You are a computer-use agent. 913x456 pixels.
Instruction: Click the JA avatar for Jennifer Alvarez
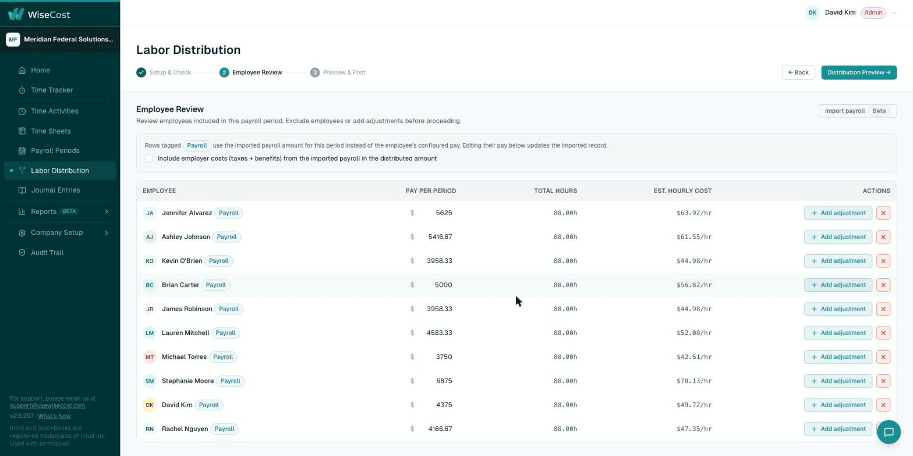pyautogui.click(x=150, y=213)
